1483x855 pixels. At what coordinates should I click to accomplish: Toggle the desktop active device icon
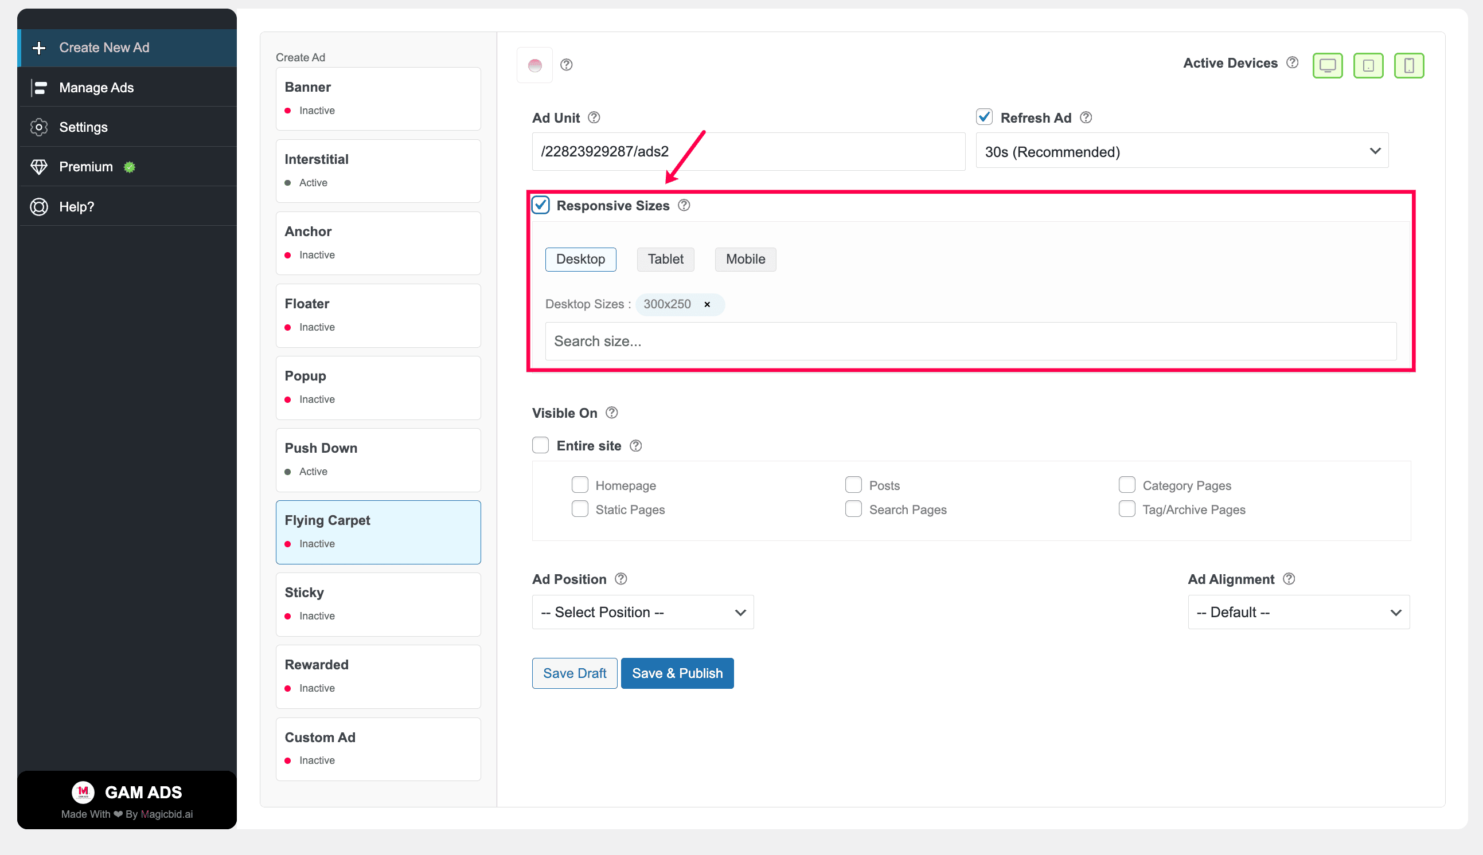click(1327, 65)
